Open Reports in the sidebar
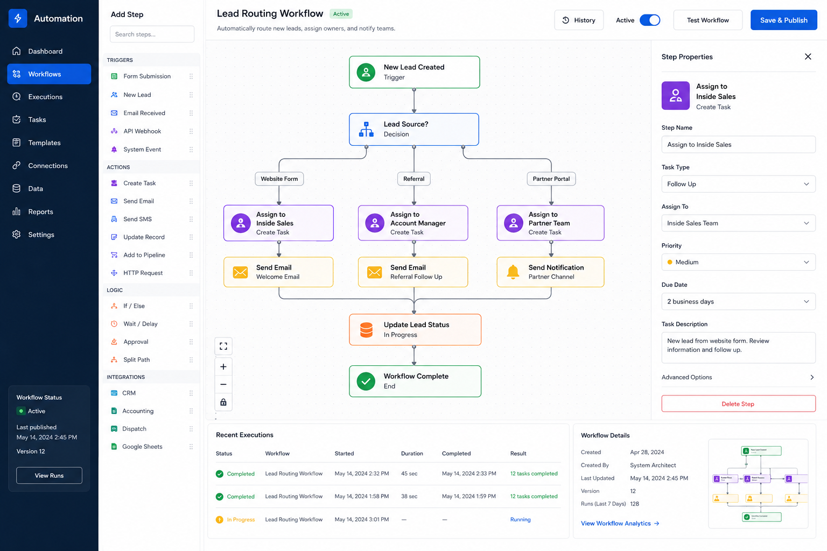827x551 pixels. [x=49, y=211]
